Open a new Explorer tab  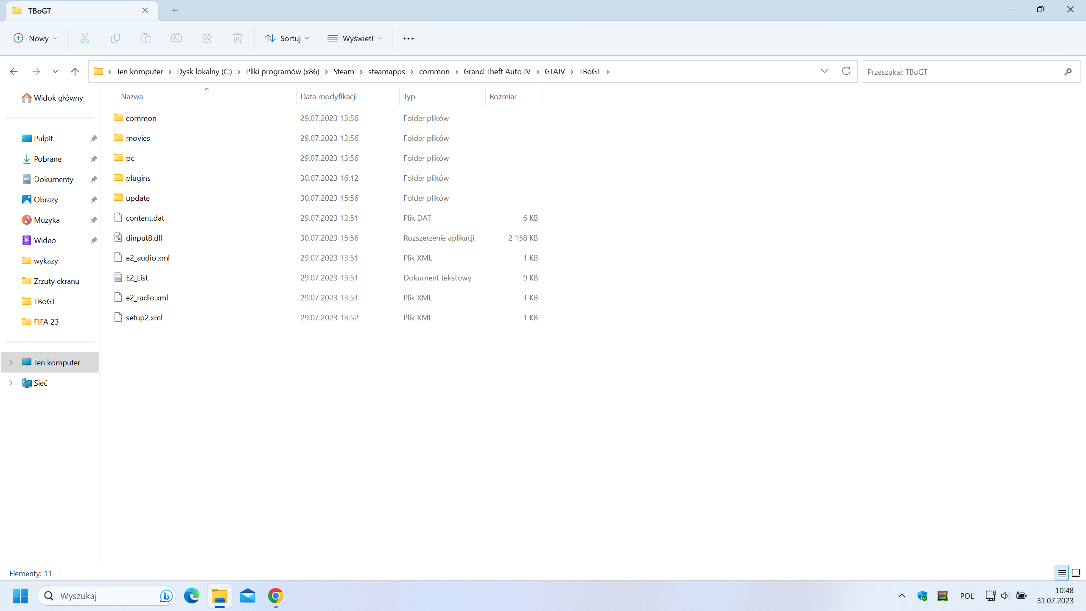[x=174, y=11]
